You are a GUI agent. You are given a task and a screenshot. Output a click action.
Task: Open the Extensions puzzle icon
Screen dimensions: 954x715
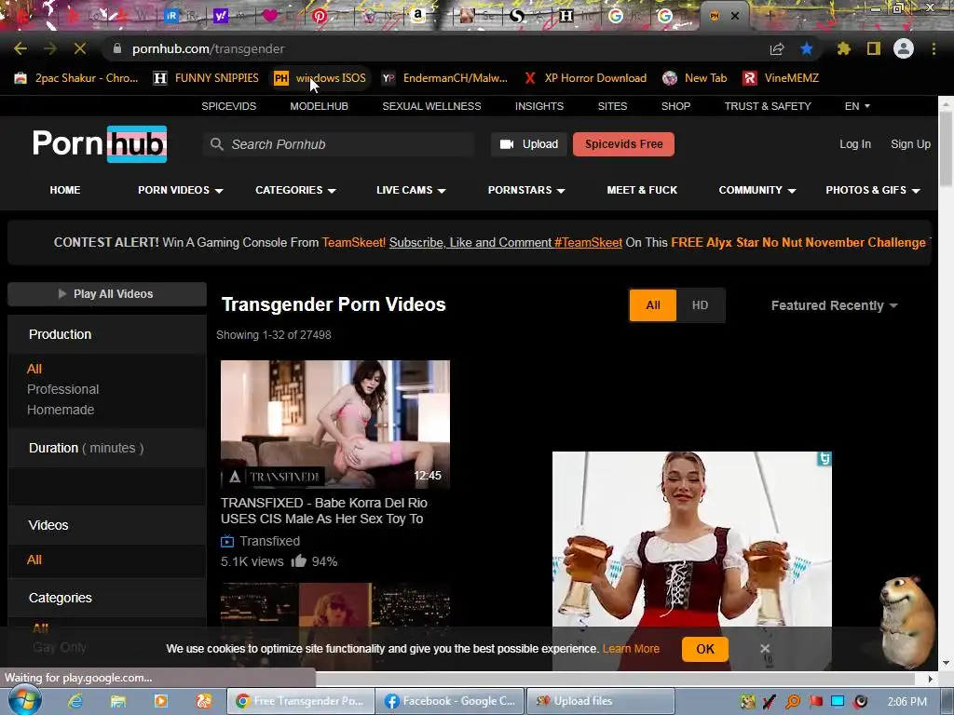point(844,48)
